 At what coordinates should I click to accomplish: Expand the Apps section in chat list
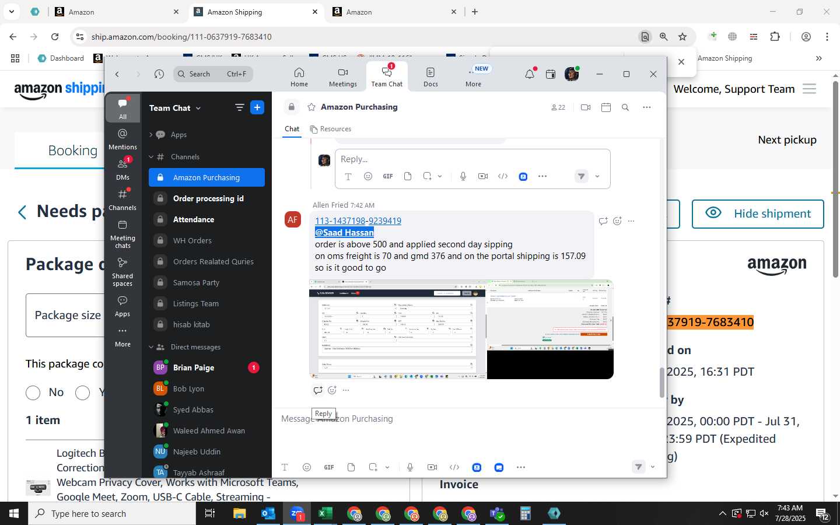coord(150,135)
